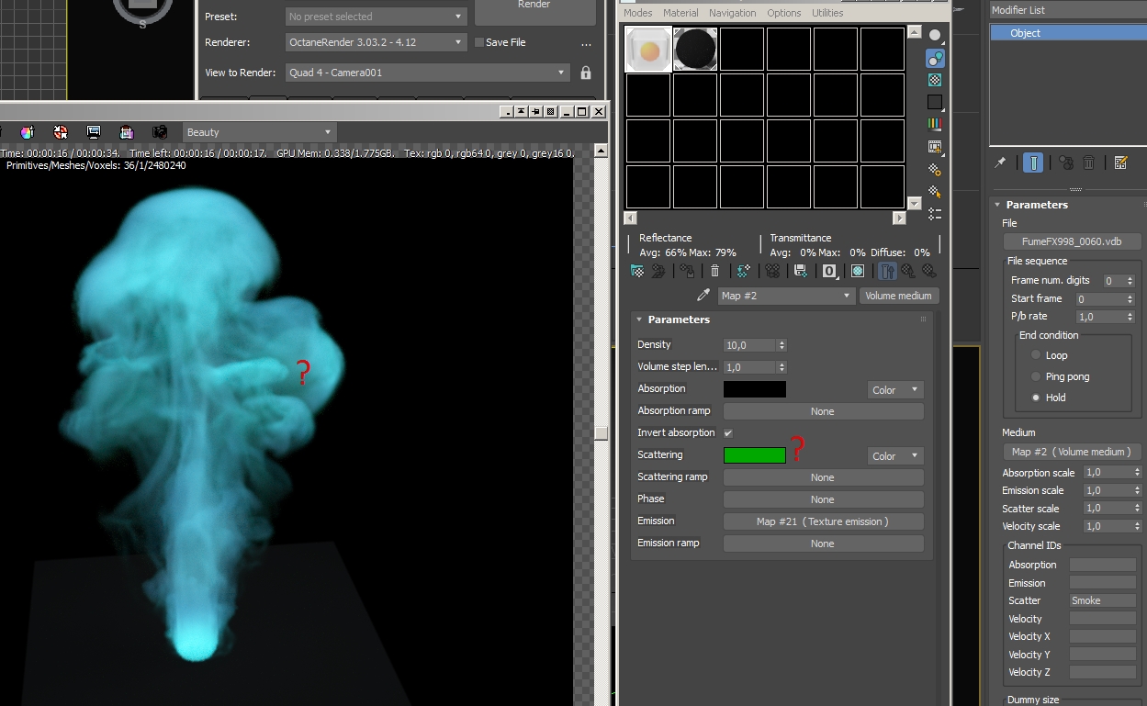The image size is (1147, 706).
Task: Click Assign Material to Selection icon
Action: [x=687, y=271]
